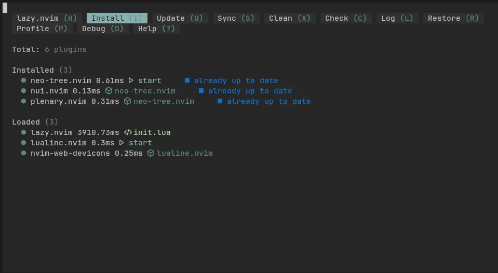Open the Profile (P) tab
498x273 pixels.
[x=42, y=29]
